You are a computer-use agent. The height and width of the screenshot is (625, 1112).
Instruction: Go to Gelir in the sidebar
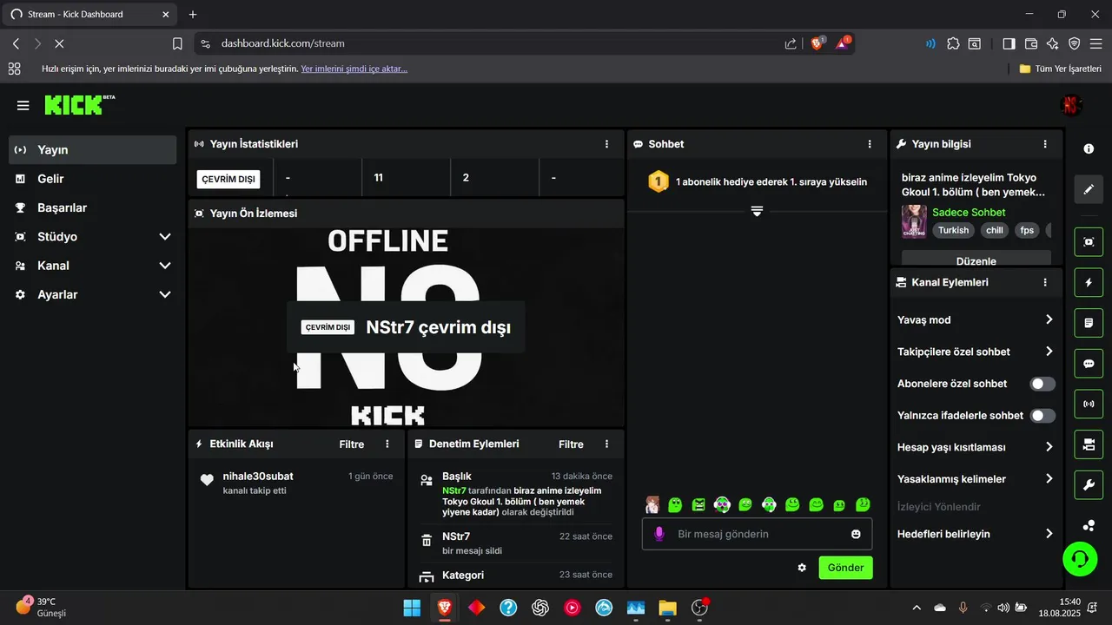pyautogui.click(x=93, y=179)
